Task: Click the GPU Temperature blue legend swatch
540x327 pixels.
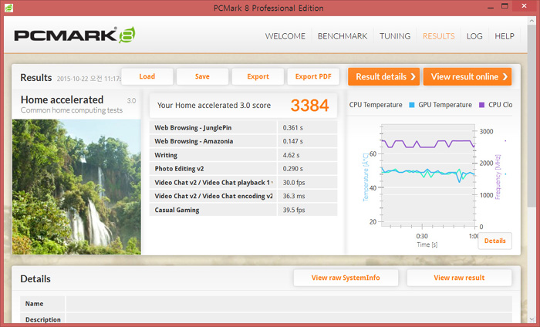Action: tap(412, 105)
